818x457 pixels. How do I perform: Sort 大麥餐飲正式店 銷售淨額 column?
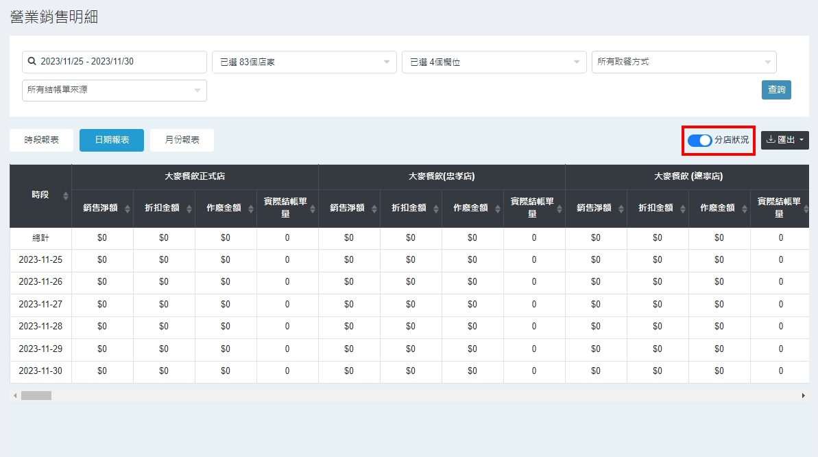tap(128, 209)
